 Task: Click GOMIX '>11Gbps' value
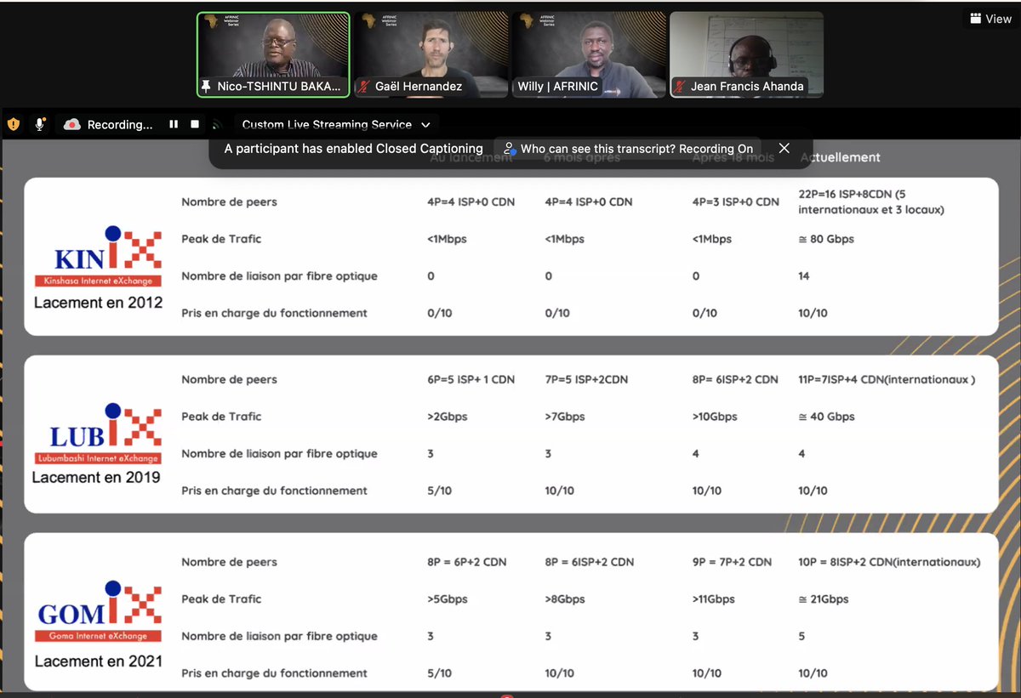tap(714, 599)
